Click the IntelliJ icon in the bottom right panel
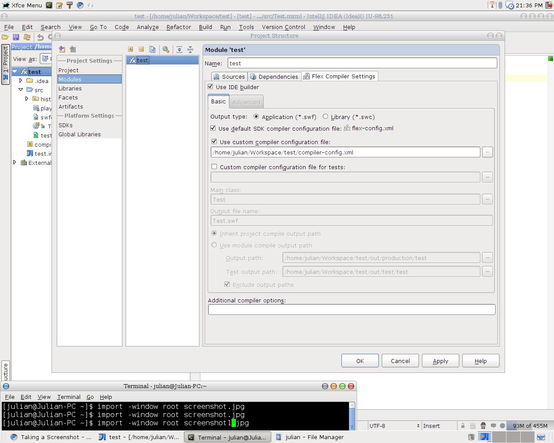Image resolution: width=554 pixels, height=443 pixels. pyautogui.click(x=485, y=437)
